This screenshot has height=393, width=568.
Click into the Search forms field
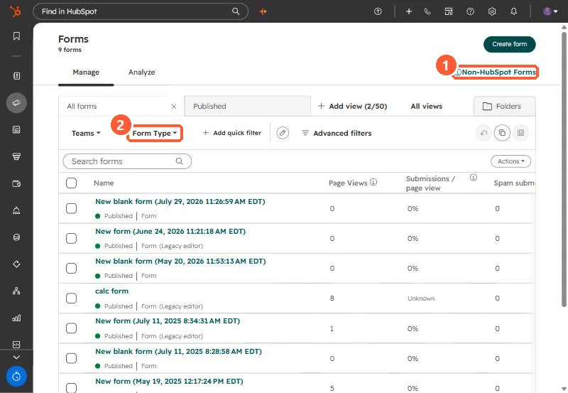click(x=127, y=161)
